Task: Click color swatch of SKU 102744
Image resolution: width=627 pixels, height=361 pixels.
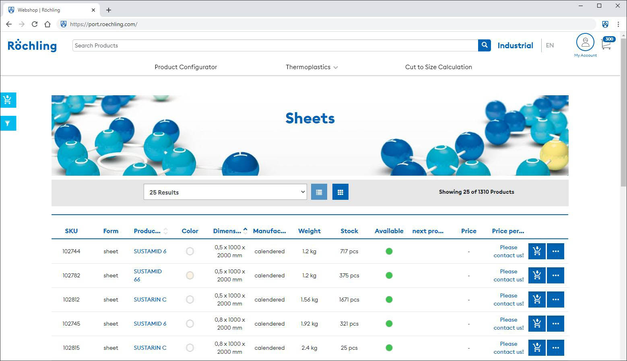Action: [x=190, y=251]
